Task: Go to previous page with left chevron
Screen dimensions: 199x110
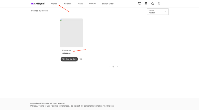Action: coord(109,66)
